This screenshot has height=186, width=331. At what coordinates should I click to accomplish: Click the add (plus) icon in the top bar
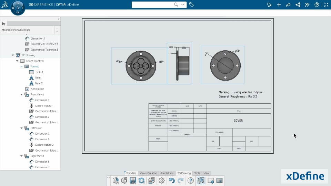tap(279, 4)
